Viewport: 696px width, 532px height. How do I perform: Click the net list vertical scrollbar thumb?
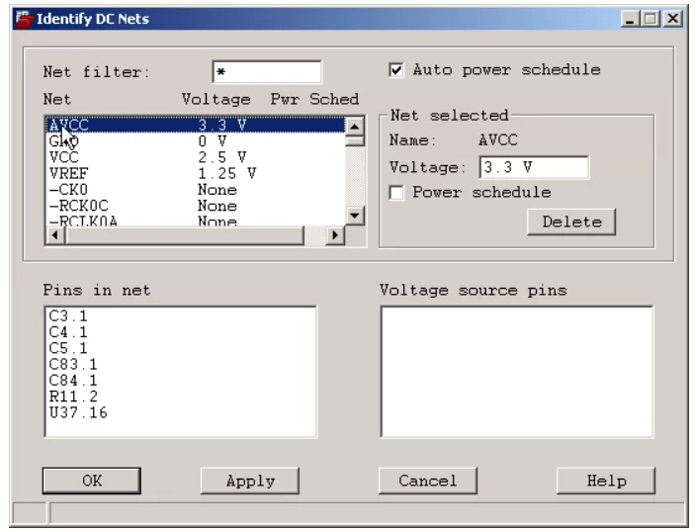pos(354,141)
